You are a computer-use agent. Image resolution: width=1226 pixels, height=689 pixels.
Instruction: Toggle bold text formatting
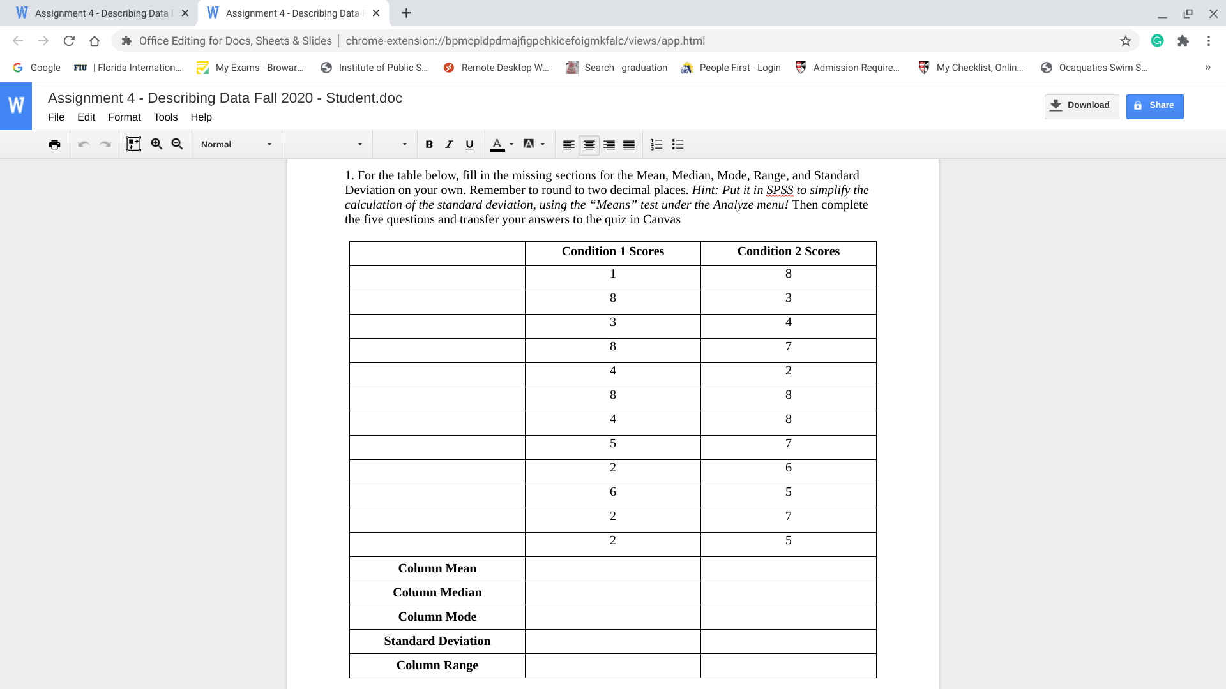[x=428, y=144]
